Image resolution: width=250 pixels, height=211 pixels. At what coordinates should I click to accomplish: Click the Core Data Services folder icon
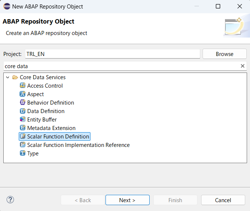point(15,77)
